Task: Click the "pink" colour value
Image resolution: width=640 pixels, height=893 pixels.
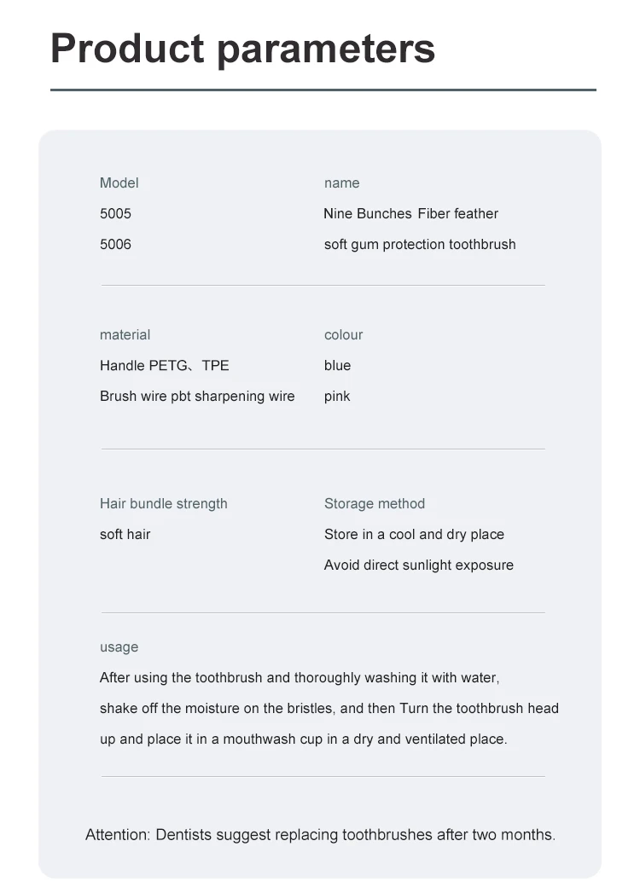Action: tap(337, 396)
